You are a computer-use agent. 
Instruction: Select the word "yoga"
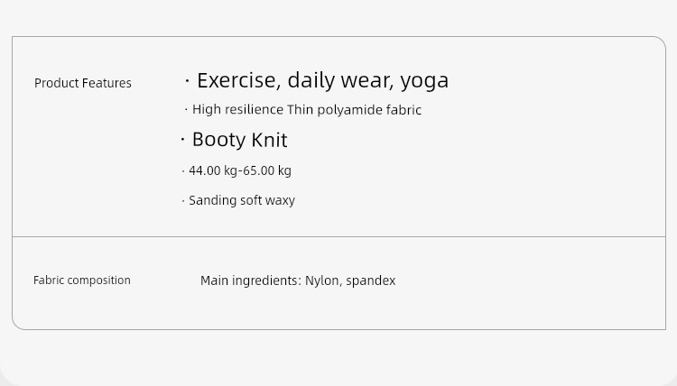pyautogui.click(x=424, y=81)
